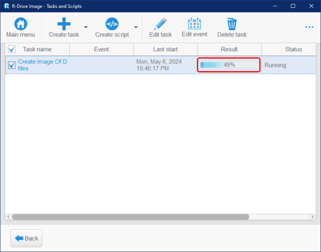This screenshot has height=252, width=321.
Task: Go to the Main menu home icon
Action: click(21, 24)
